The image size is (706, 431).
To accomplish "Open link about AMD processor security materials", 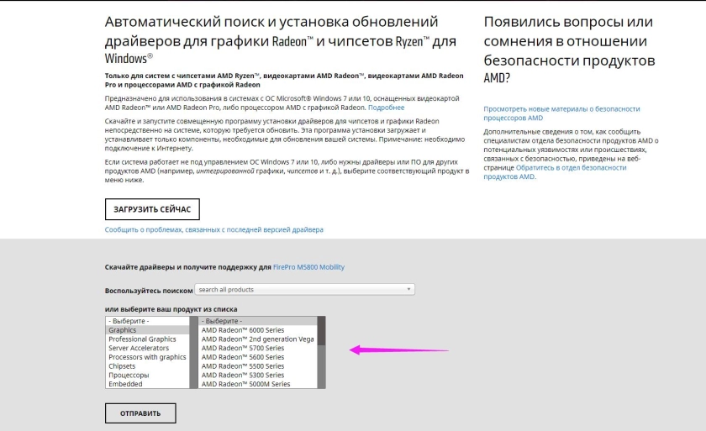I will click(x=561, y=113).
